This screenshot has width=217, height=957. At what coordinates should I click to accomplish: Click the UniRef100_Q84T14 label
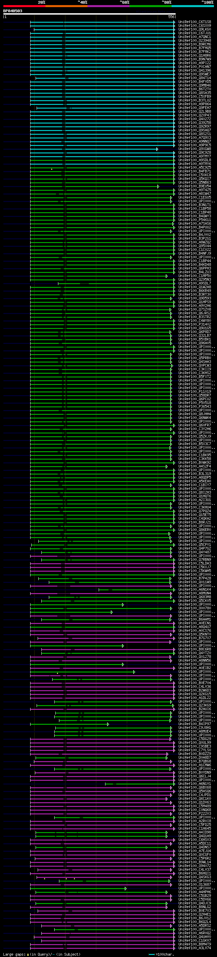[x=195, y=78]
